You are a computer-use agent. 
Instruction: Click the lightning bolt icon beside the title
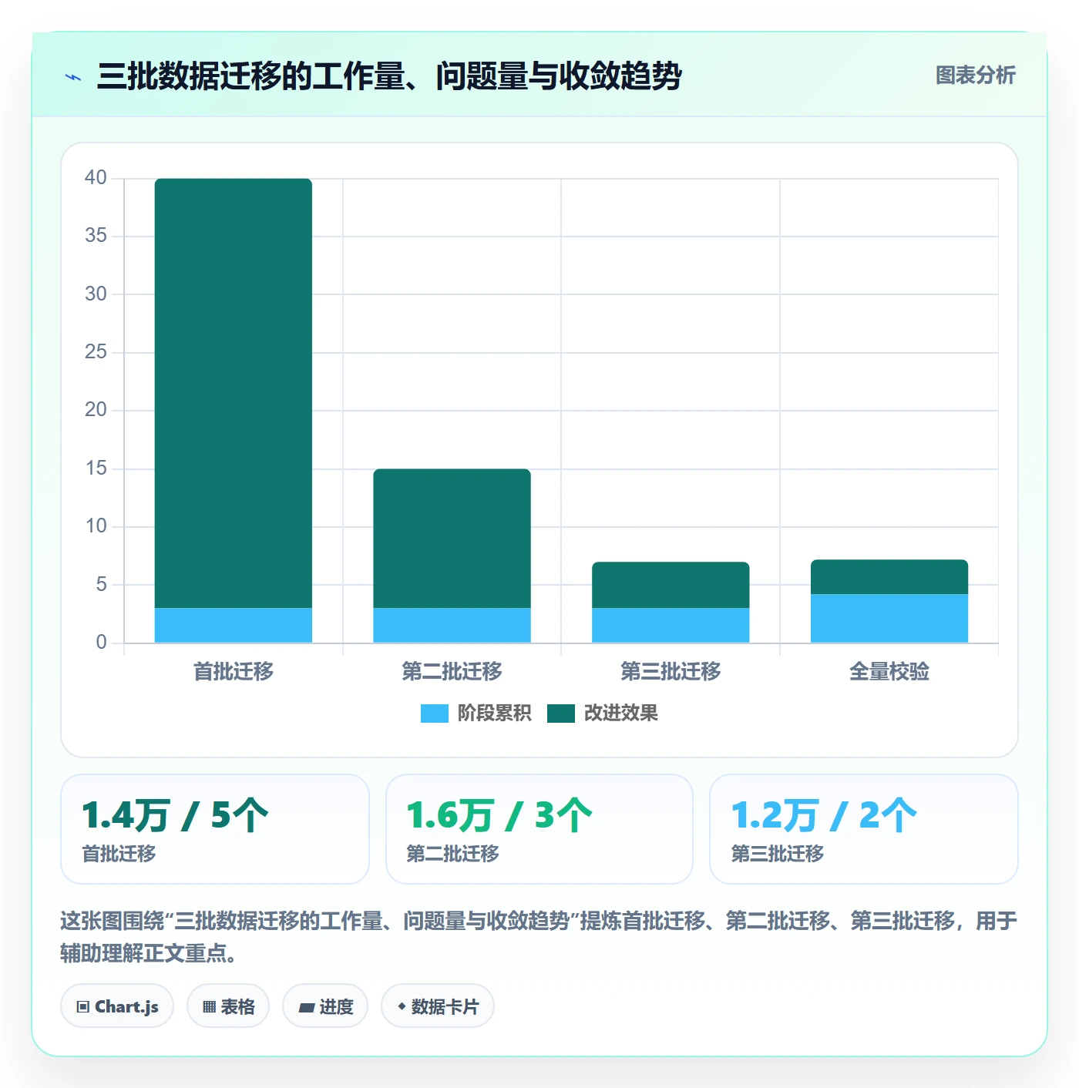click(x=73, y=77)
